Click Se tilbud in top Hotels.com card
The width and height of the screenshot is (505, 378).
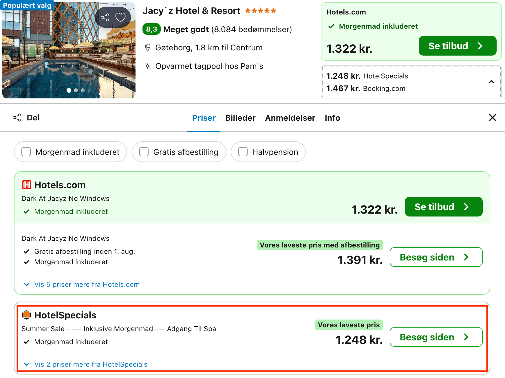point(458,46)
